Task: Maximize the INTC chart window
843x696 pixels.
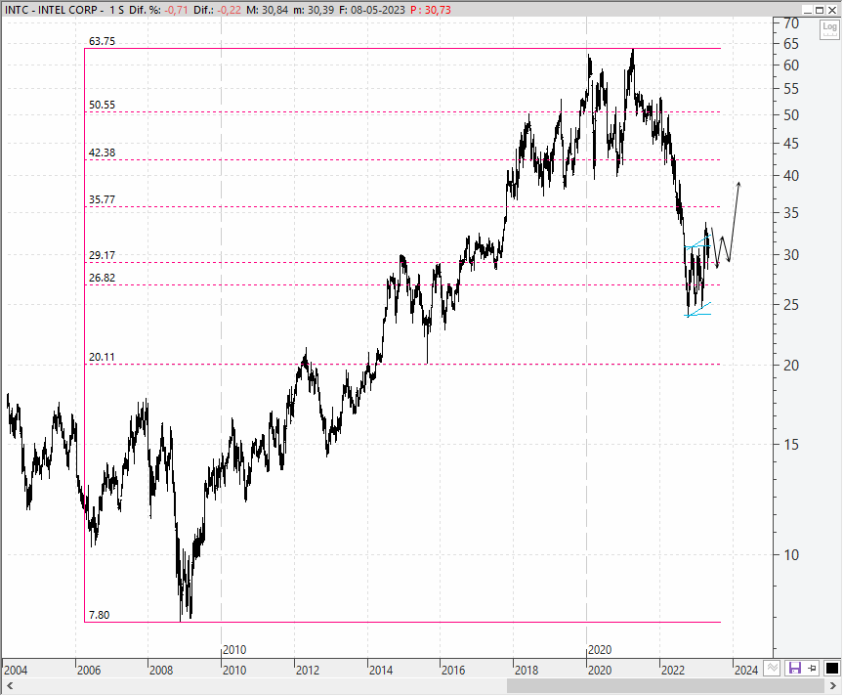Action: pos(820,10)
